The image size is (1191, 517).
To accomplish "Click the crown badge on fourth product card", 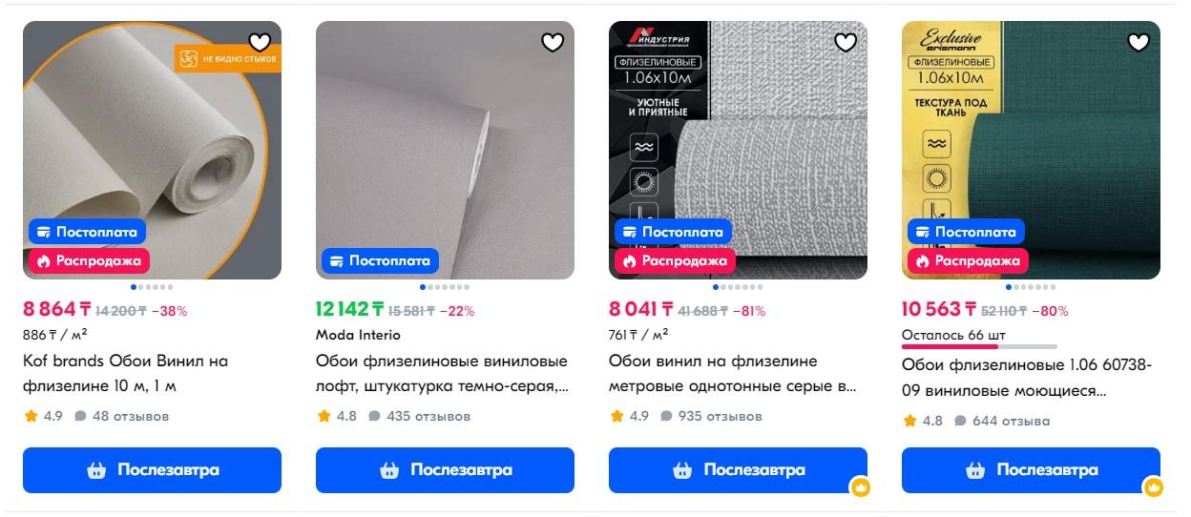I will tap(1154, 488).
